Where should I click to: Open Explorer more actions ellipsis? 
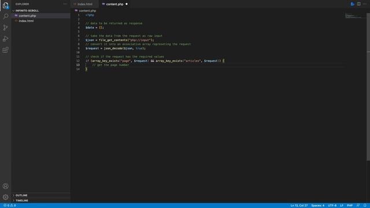(x=65, y=4)
